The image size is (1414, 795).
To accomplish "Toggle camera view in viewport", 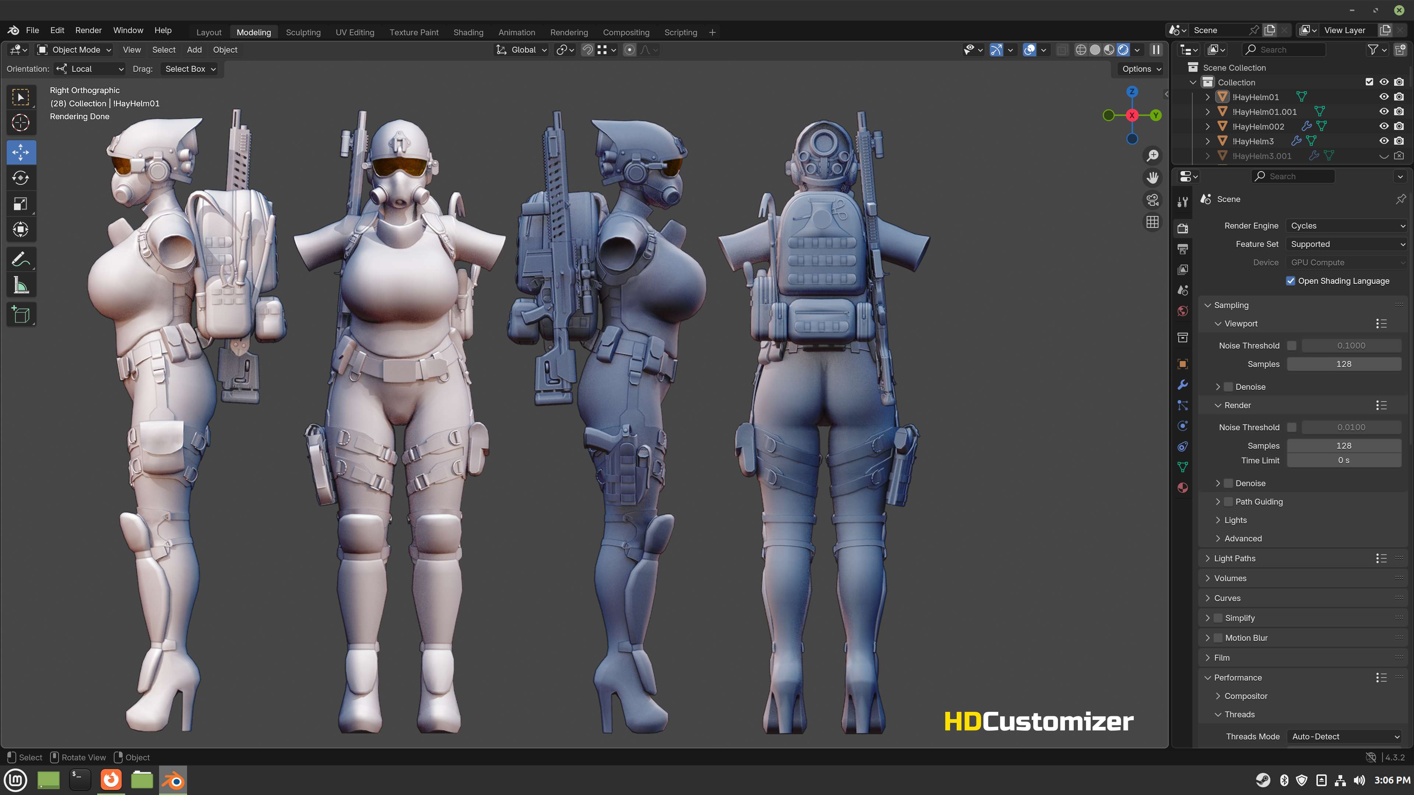I will tap(1152, 200).
